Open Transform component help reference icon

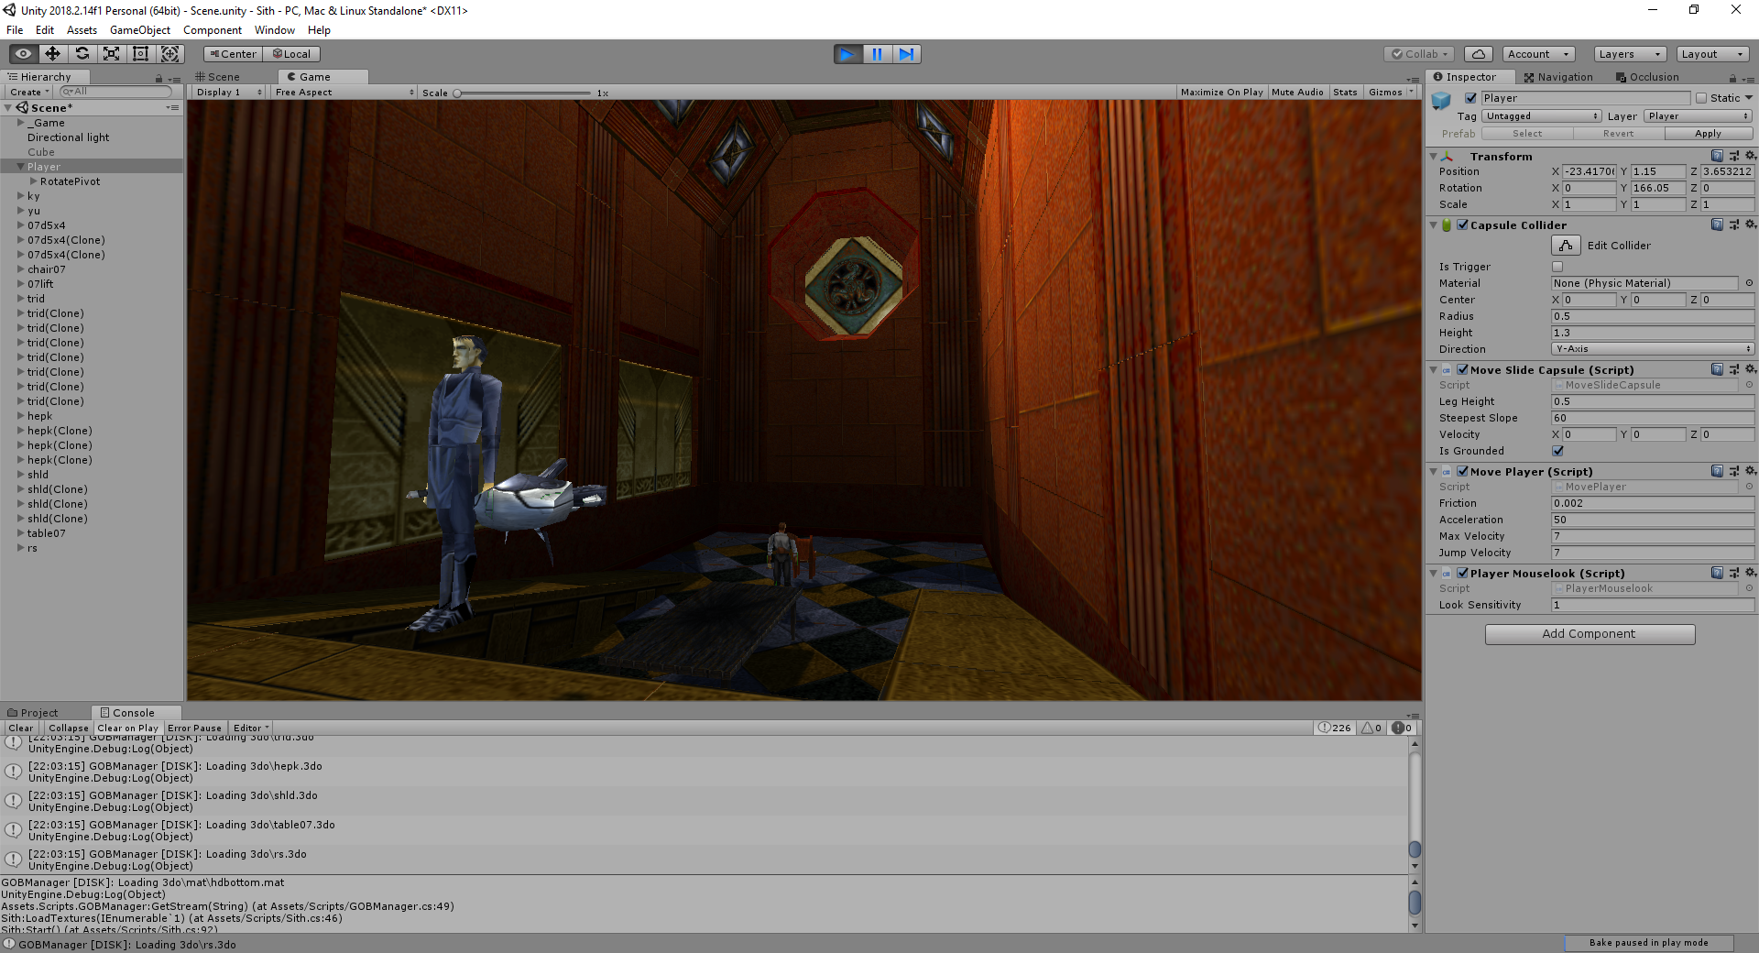[1717, 157]
